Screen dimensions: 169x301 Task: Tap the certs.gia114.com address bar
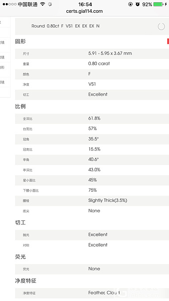(84, 11)
